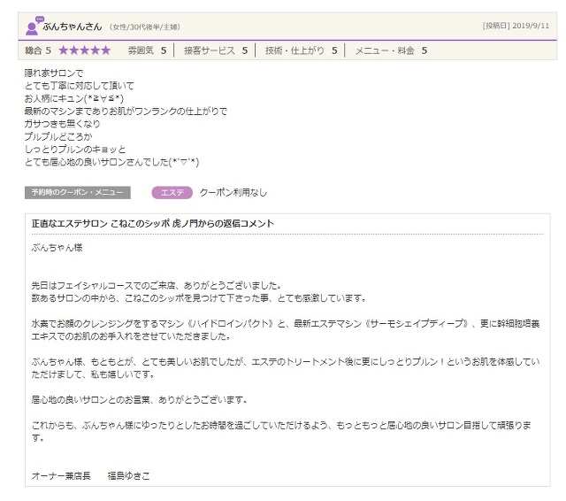Click the 予約時のクーポン・メニュー label
Image resolution: width=566 pixels, height=501 pixels.
pyautogui.click(x=78, y=192)
